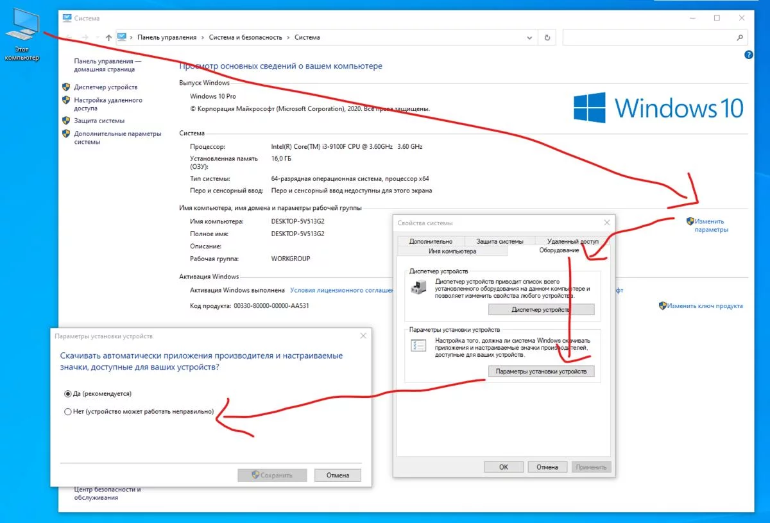This screenshot has height=523, width=770.
Task: Select the Да (рекомендуется) radio button
Action: [x=68, y=393]
